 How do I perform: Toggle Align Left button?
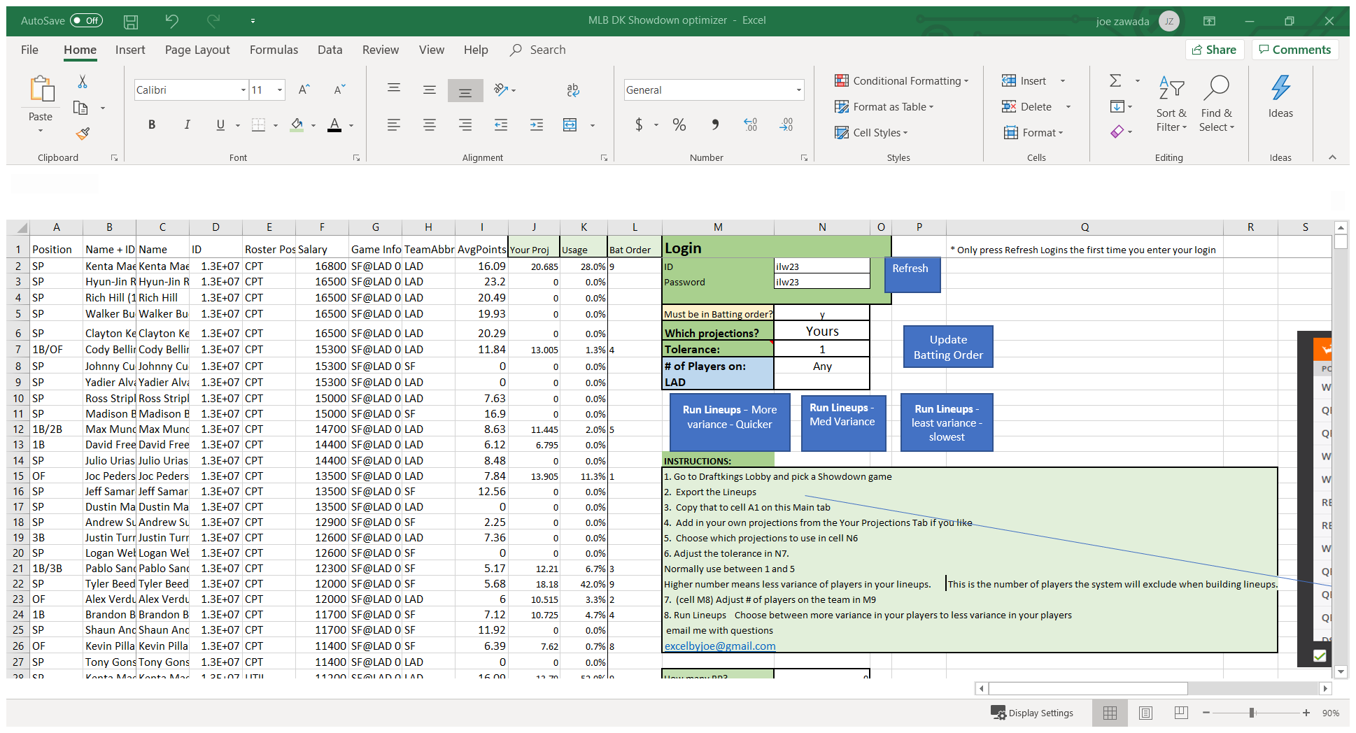point(394,124)
